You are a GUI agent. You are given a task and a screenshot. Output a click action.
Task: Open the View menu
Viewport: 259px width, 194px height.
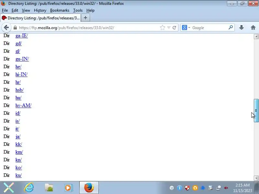pyautogui.click(x=26, y=10)
